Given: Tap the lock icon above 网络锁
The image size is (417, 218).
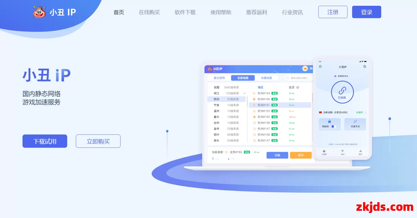Looking at the screenshot, I should [x=330, y=122].
